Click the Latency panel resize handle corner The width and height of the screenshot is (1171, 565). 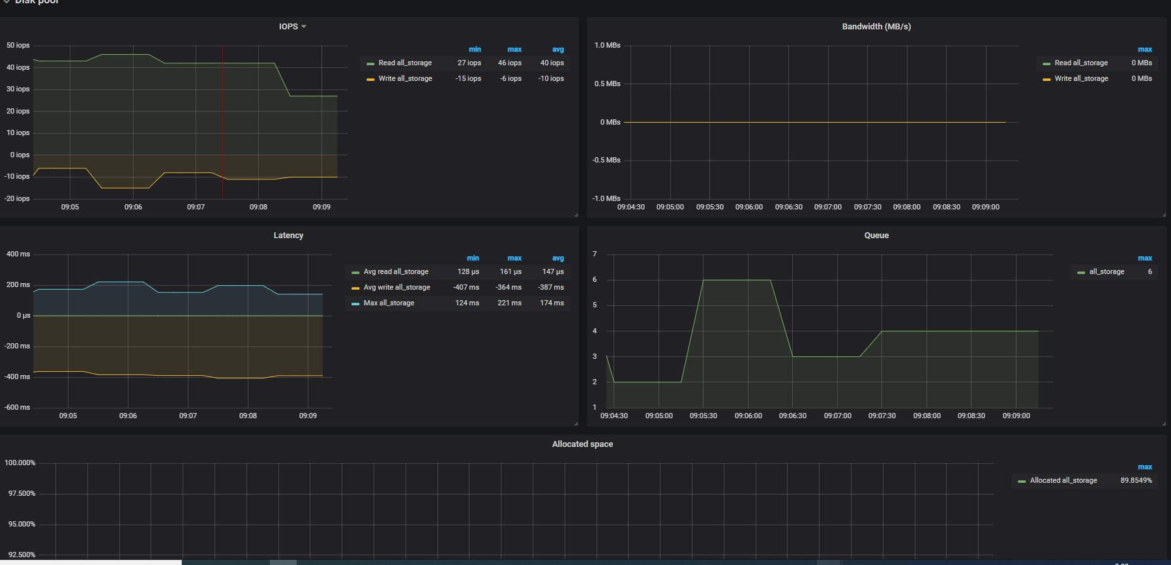pos(576,423)
